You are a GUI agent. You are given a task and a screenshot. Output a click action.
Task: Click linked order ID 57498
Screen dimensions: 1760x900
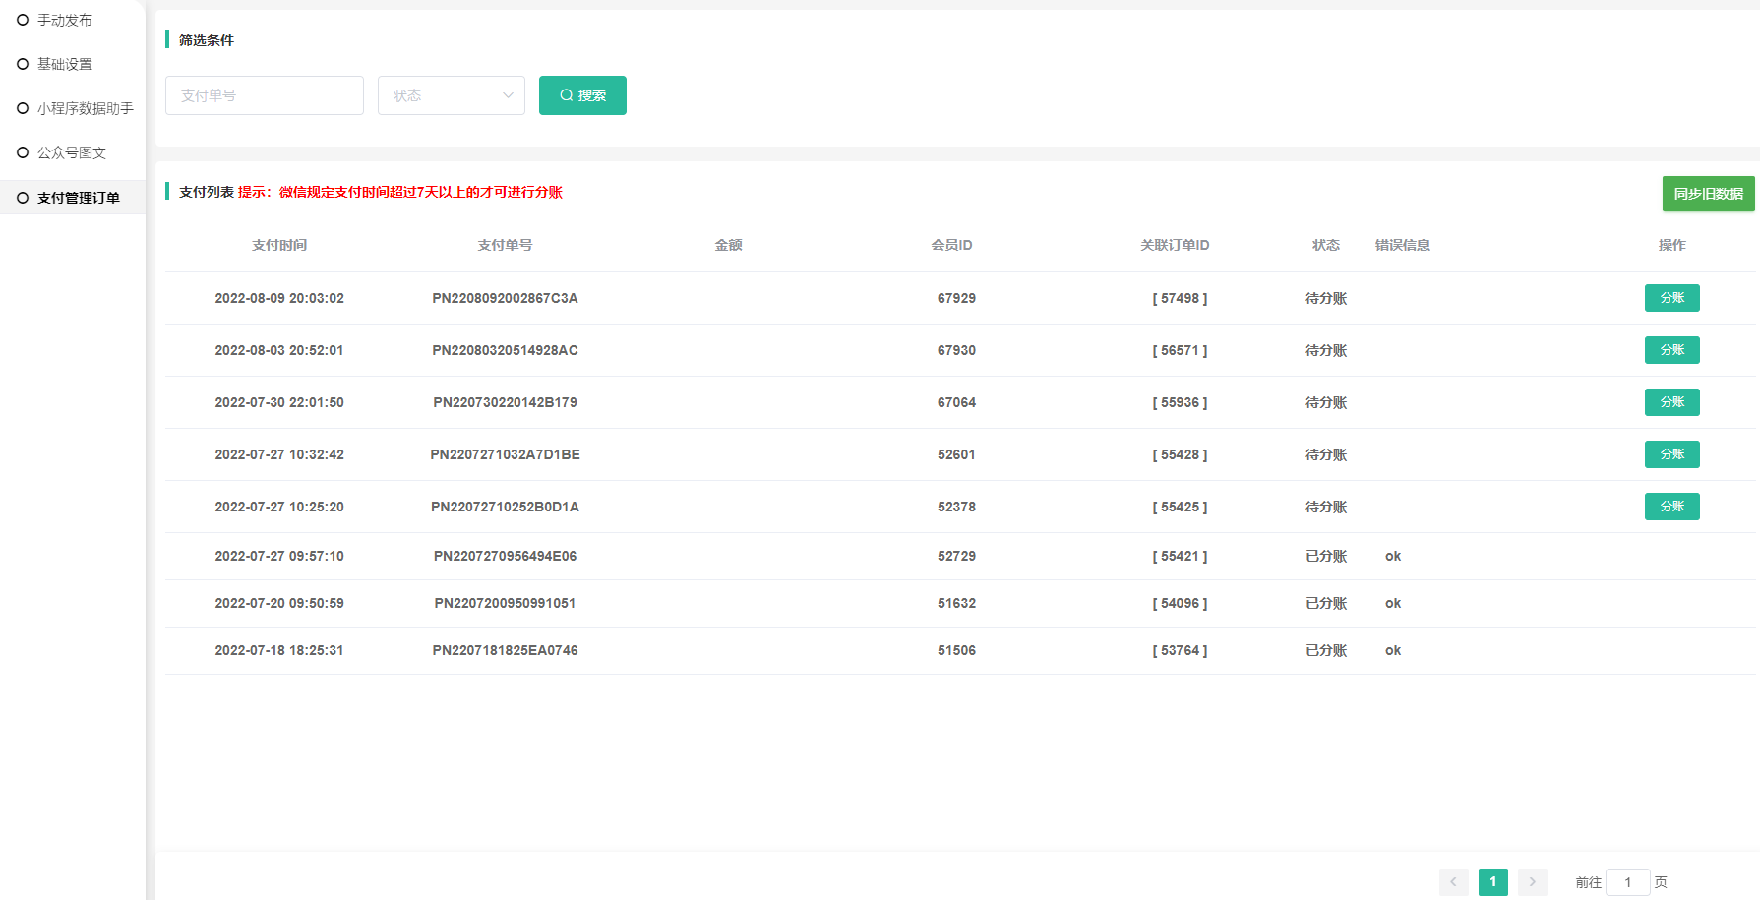click(1180, 298)
